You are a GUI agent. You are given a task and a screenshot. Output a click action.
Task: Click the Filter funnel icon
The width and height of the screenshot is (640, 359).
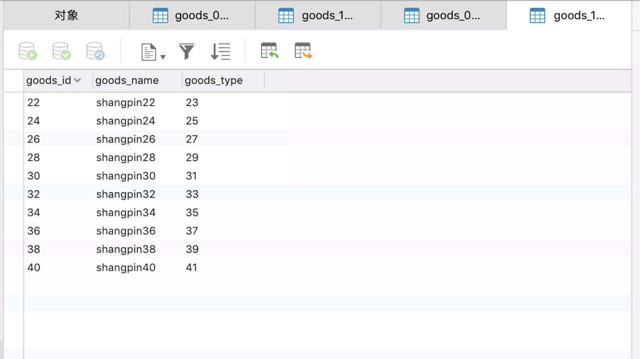186,51
